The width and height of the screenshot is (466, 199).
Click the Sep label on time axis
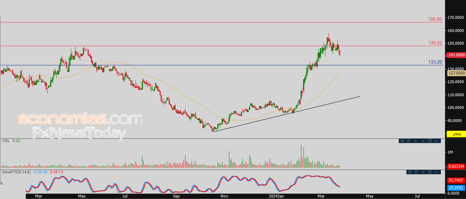pyautogui.click(x=177, y=196)
